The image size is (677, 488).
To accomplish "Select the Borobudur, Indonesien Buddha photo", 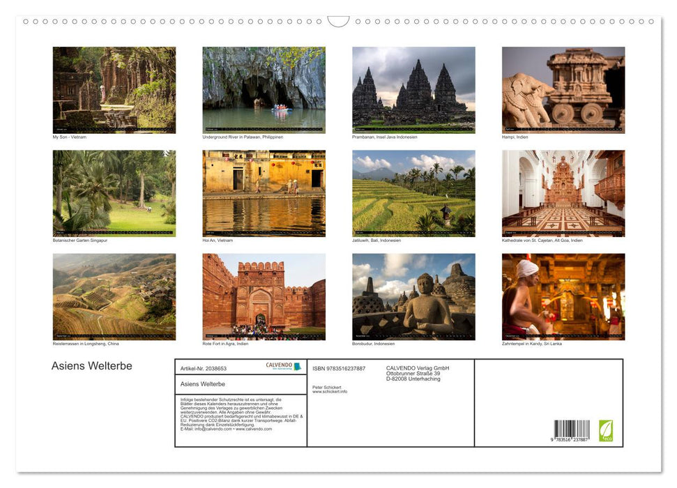I will [413, 296].
